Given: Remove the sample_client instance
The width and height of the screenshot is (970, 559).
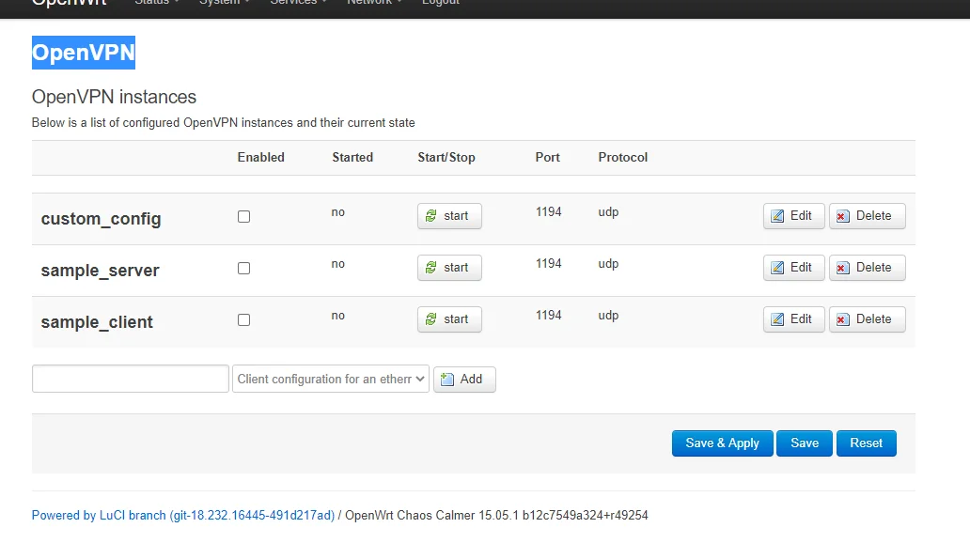Looking at the screenshot, I should pos(867,319).
